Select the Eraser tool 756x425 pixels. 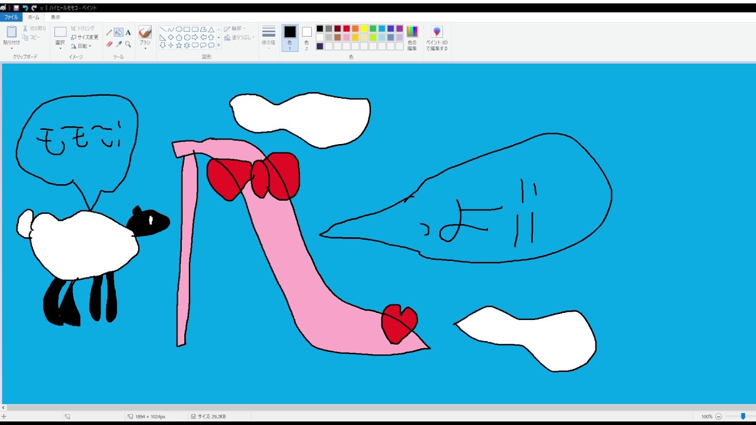pos(109,44)
